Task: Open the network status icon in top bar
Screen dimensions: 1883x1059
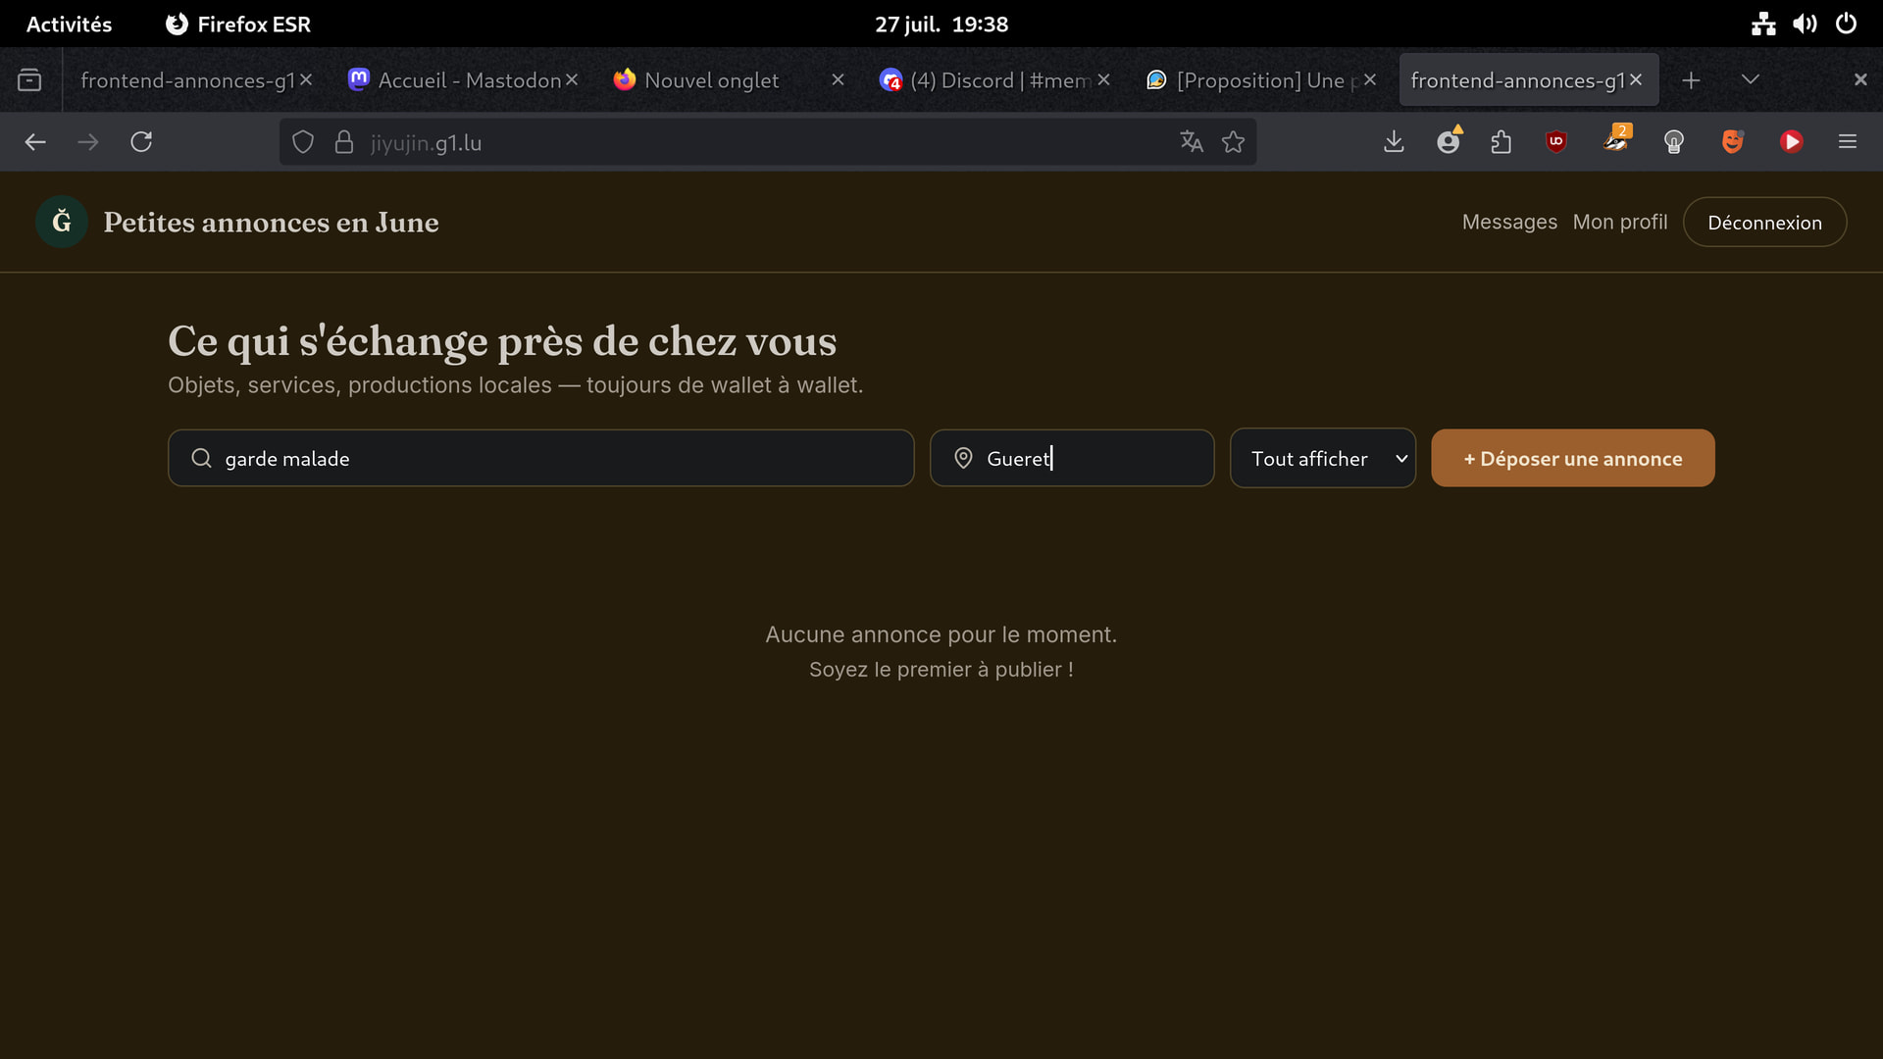Action: (x=1763, y=24)
